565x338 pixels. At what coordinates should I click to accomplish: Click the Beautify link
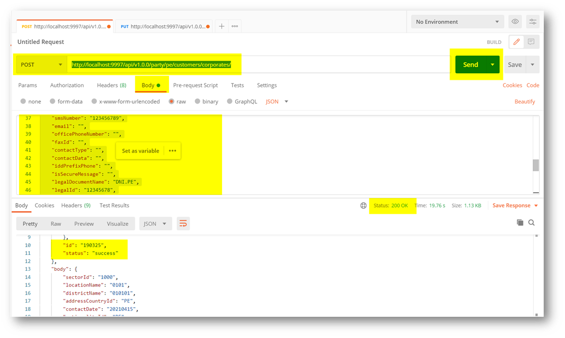(525, 102)
